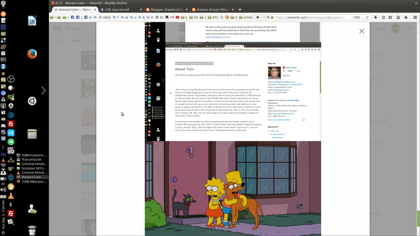Screen dimensions: 420x236
Task: Open the BTC bookmark folder
Action: (x=213, y=17)
